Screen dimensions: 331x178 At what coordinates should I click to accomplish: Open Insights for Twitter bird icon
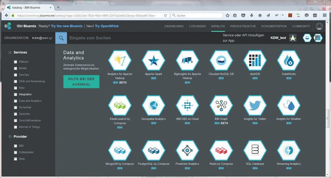(x=255, y=105)
